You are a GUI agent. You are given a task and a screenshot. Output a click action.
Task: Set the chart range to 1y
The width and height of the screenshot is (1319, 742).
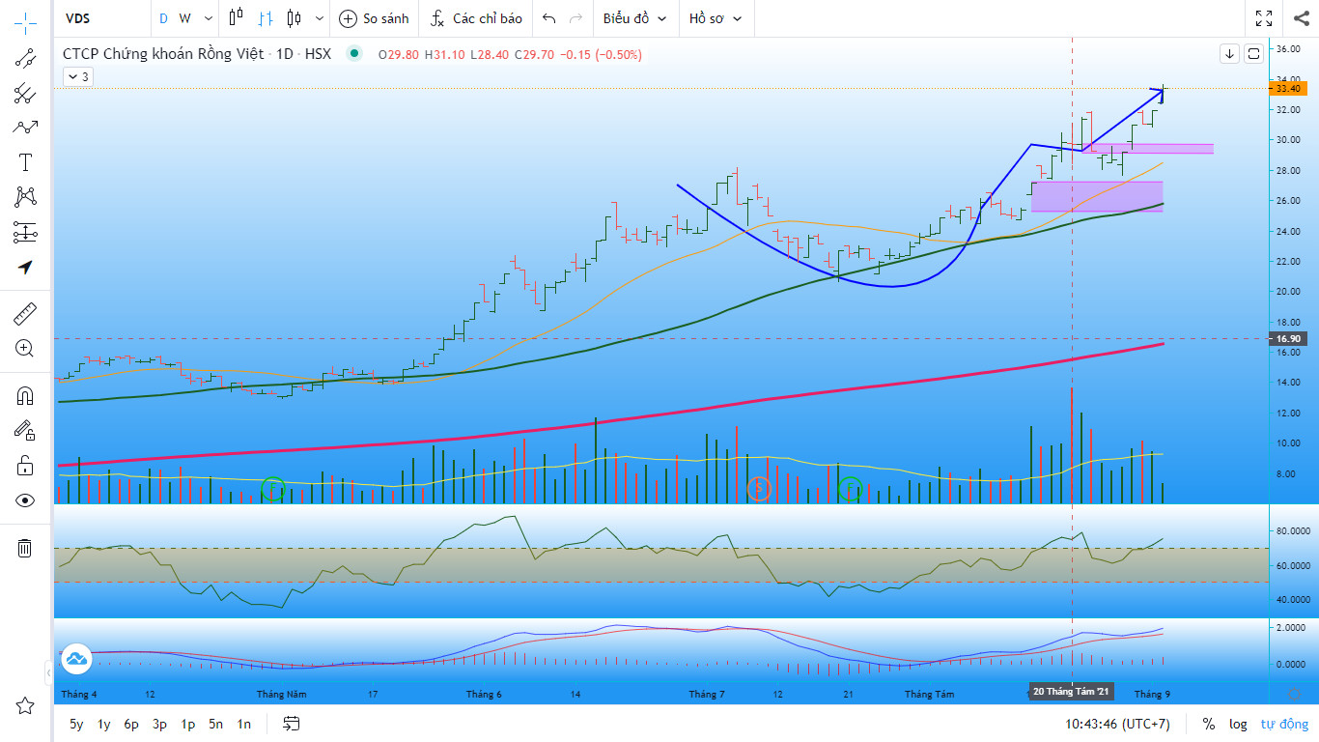click(x=103, y=724)
